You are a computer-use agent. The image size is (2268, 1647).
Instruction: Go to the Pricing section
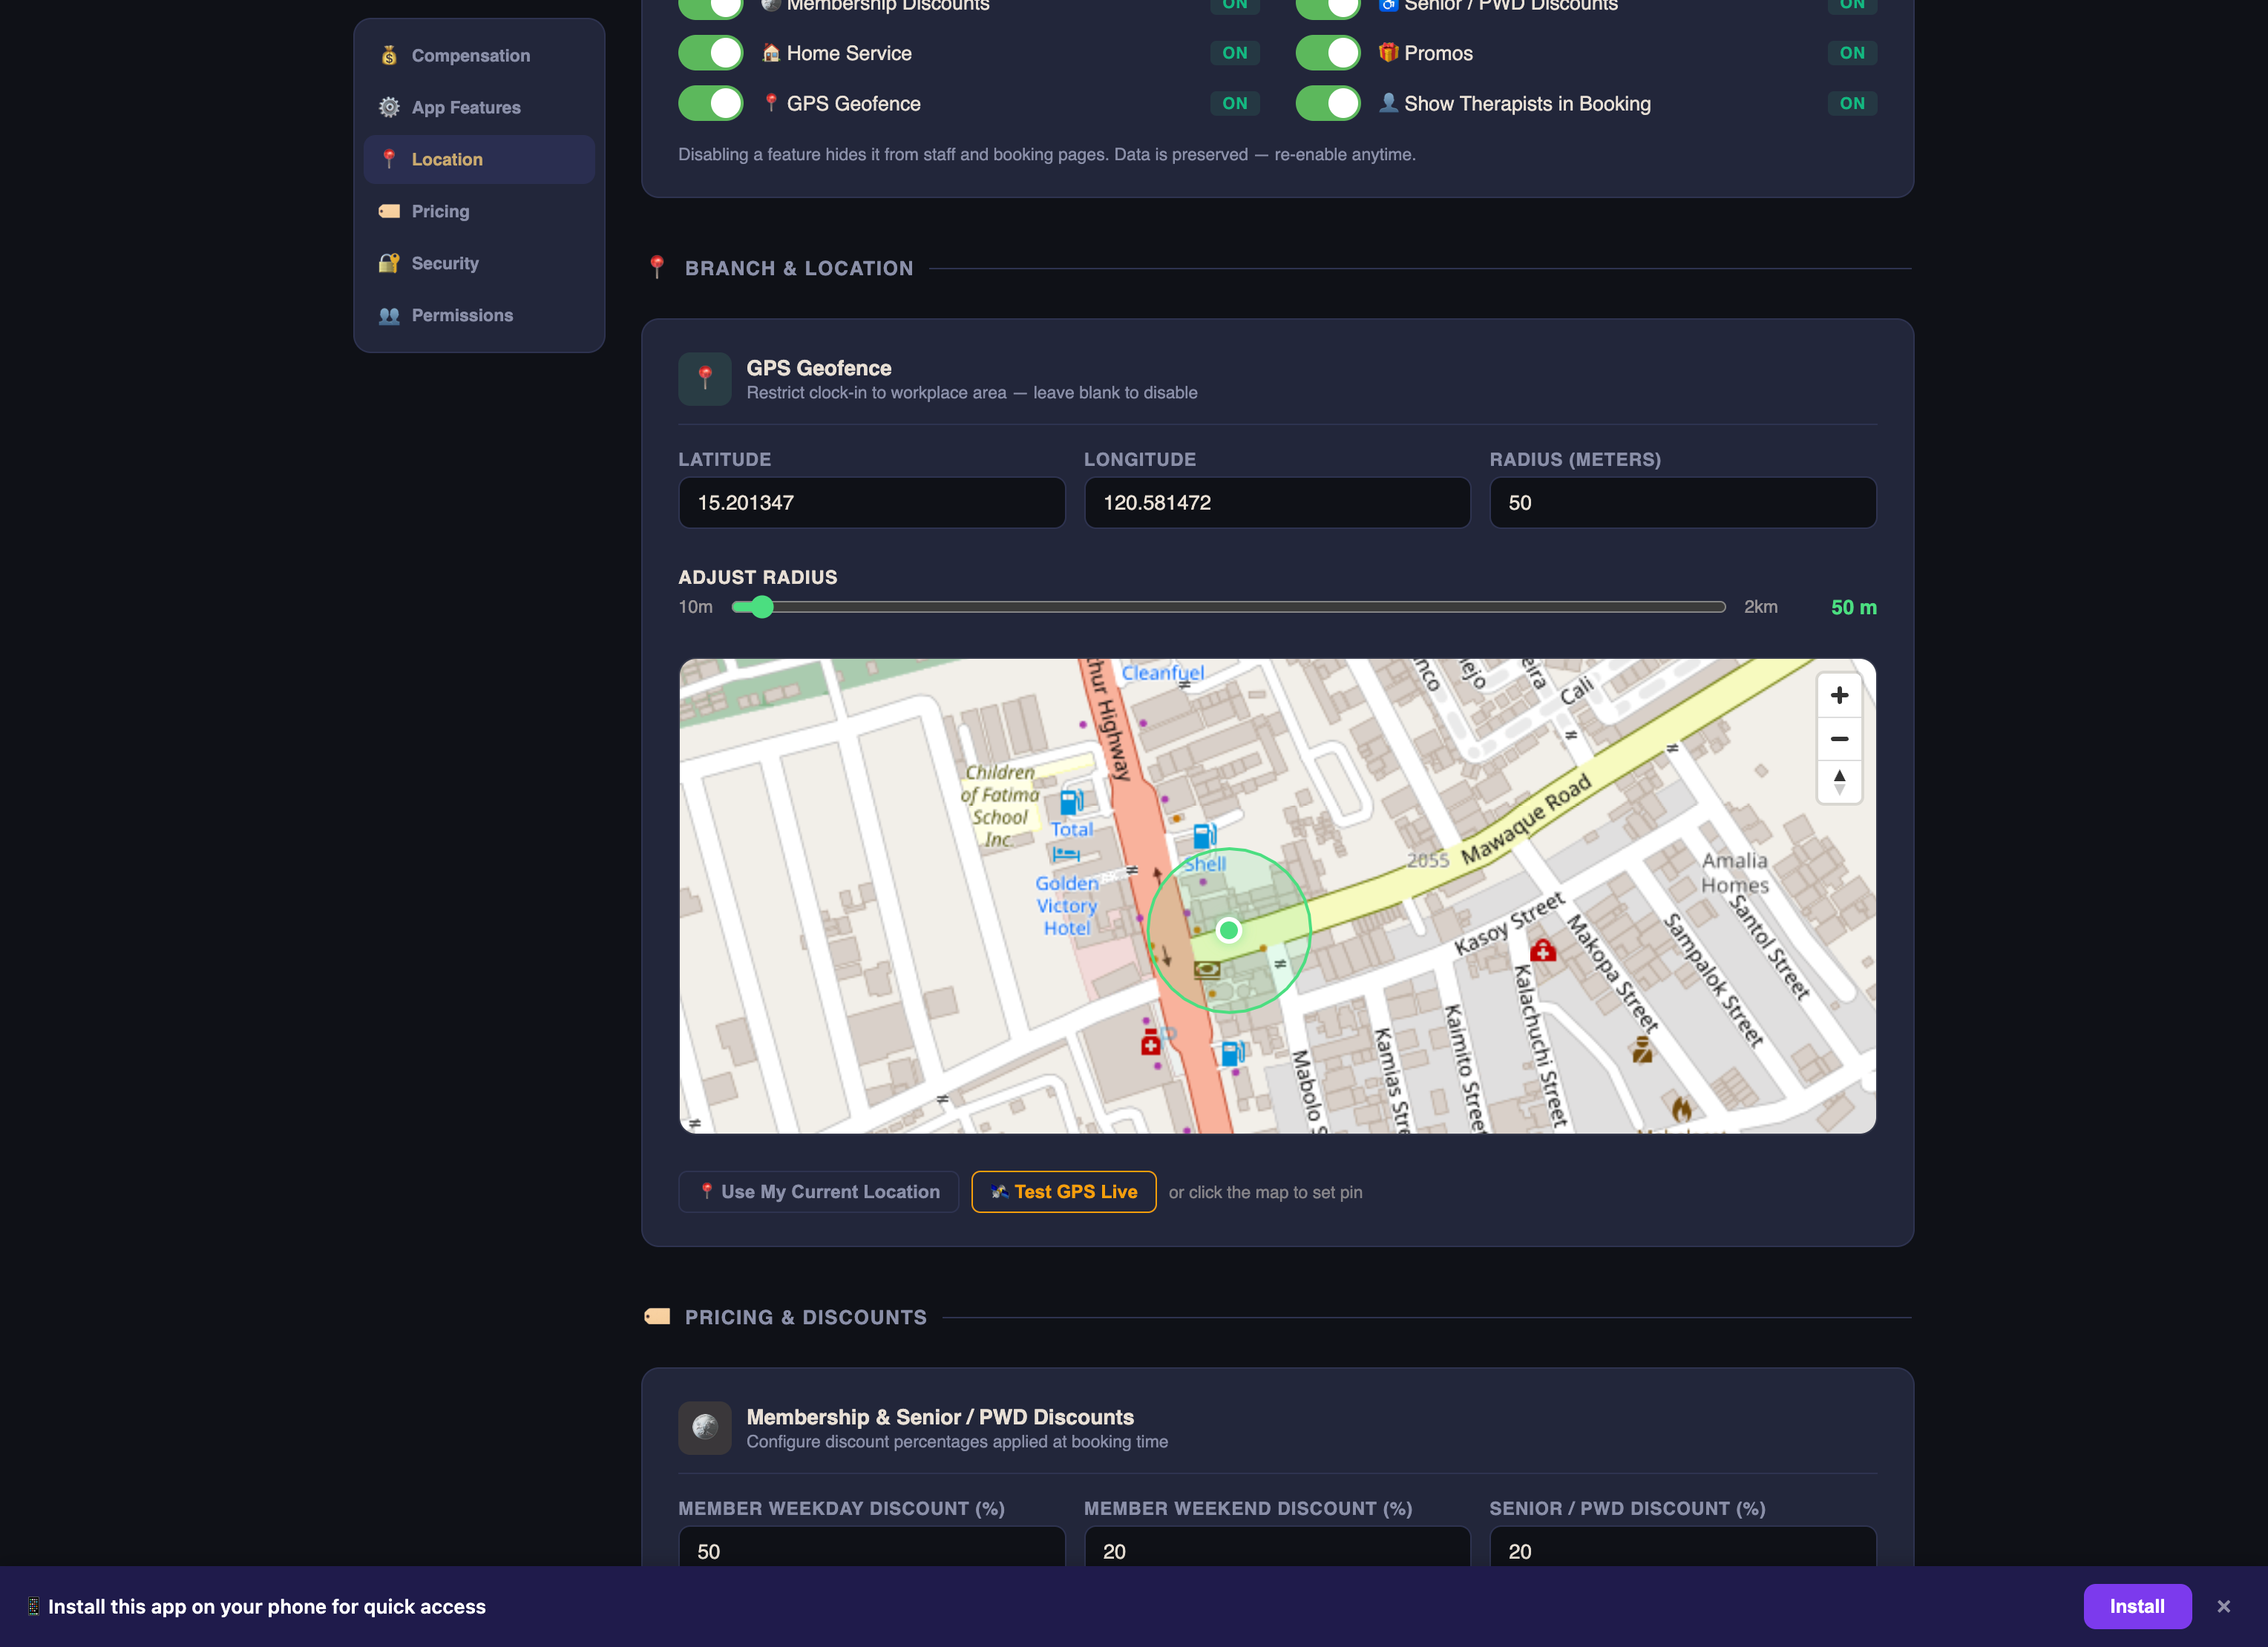[479, 212]
